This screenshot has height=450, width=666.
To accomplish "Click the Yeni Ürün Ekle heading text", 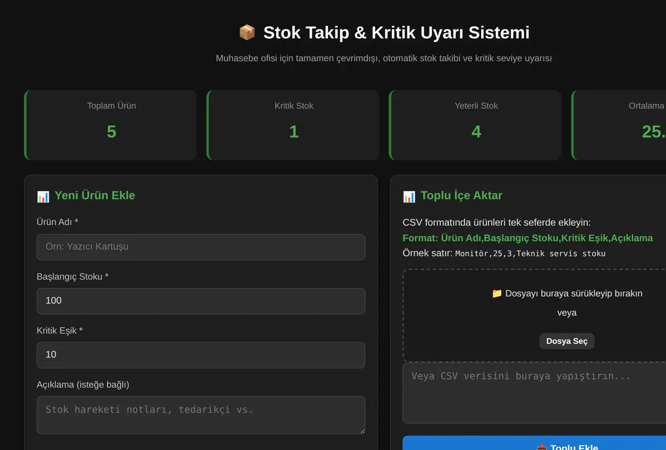I will (x=95, y=195).
